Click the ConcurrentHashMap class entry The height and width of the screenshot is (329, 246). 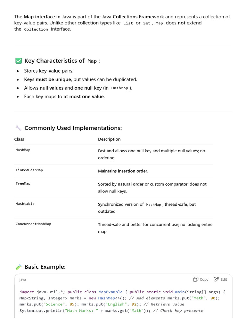click(33, 224)
